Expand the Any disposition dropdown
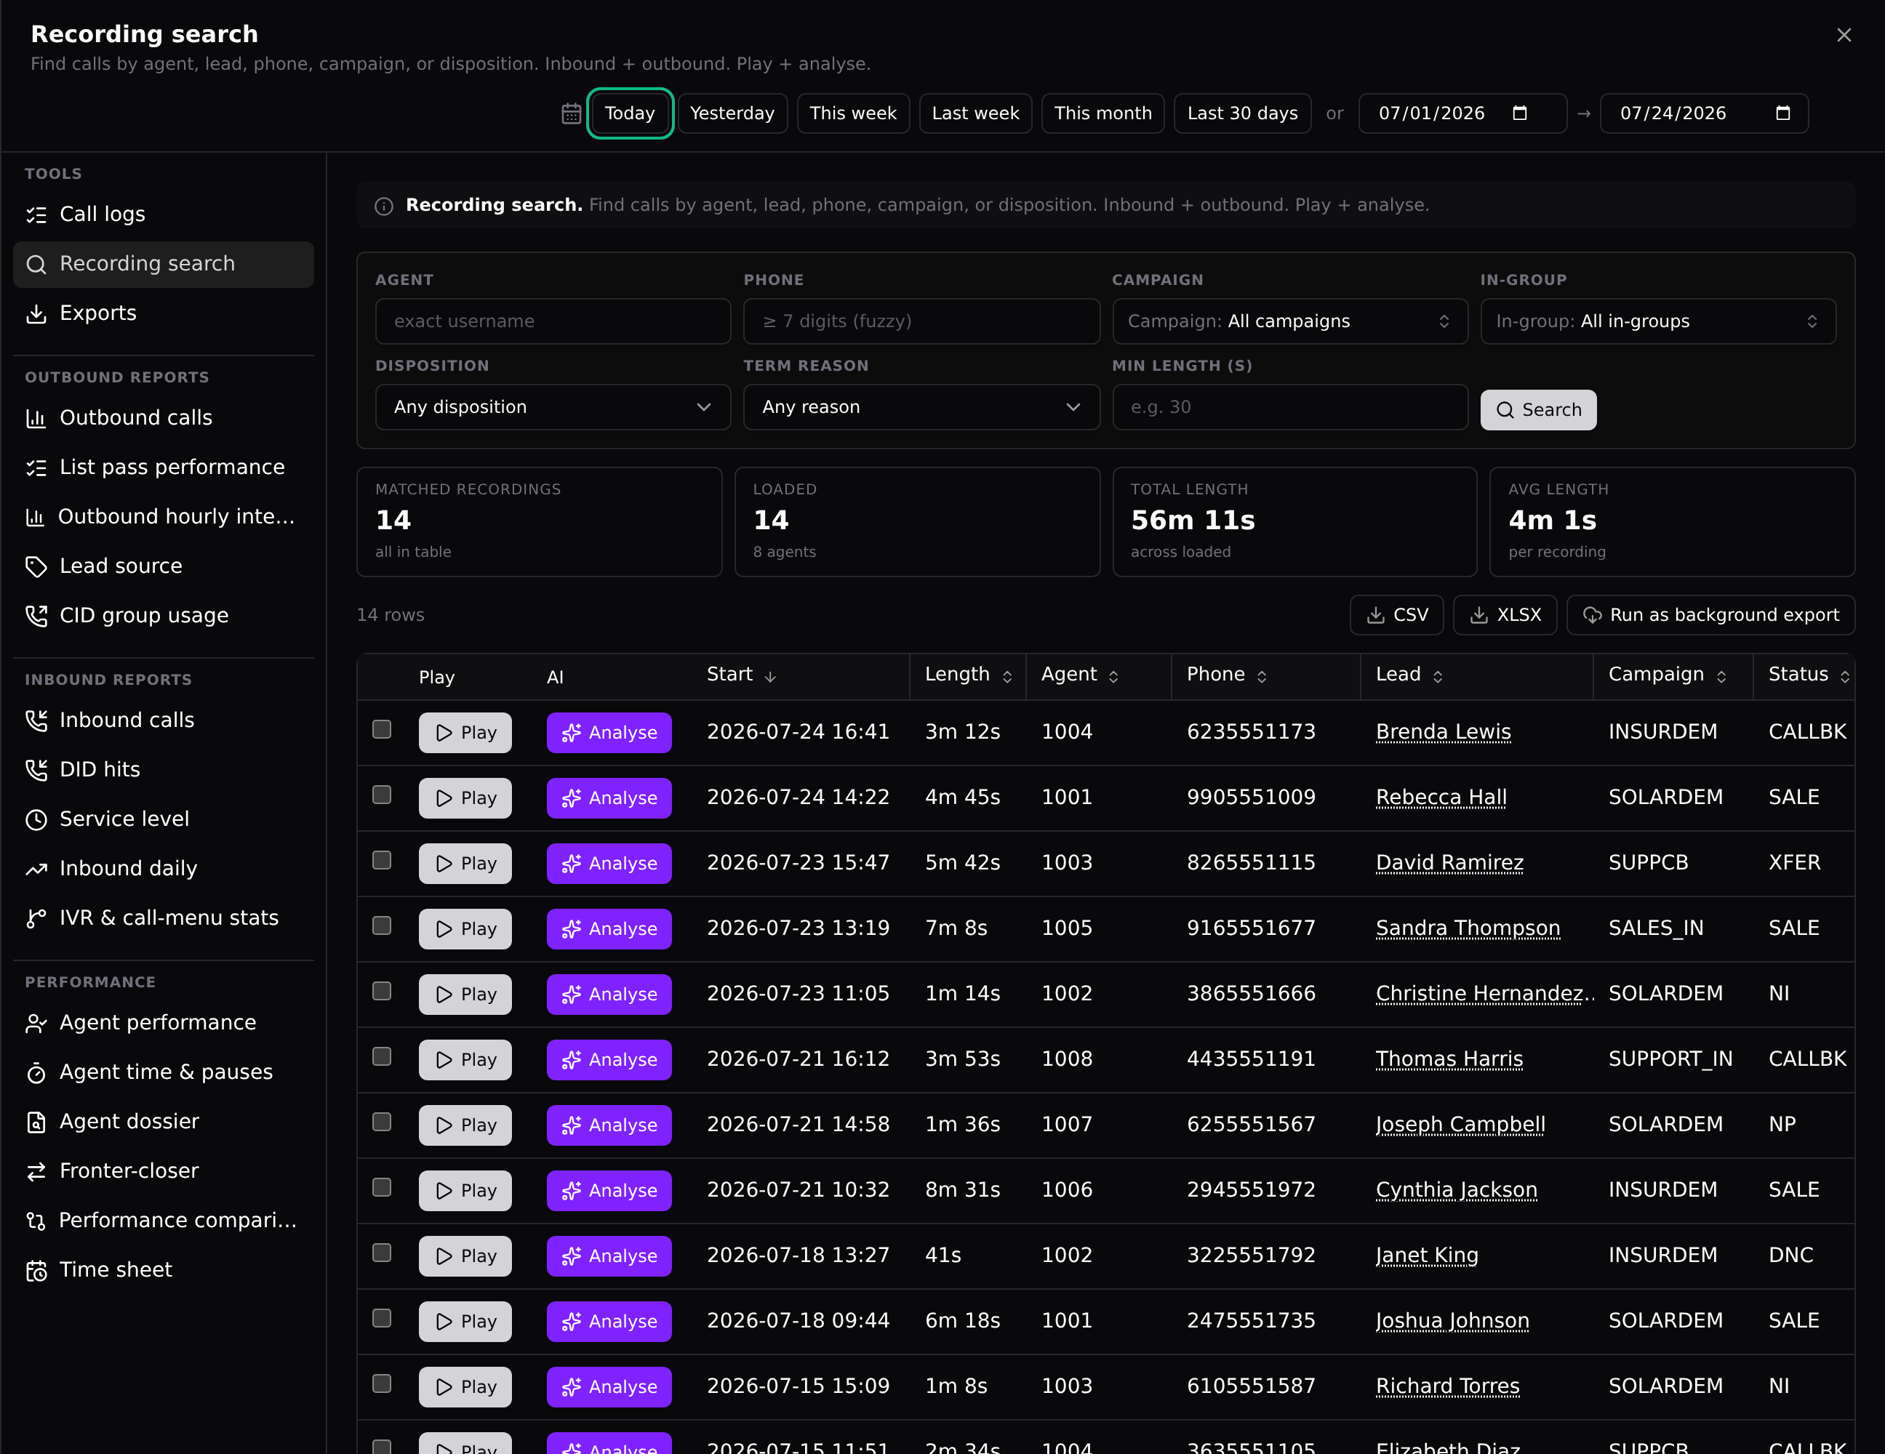Image resolution: width=1885 pixels, height=1454 pixels. click(x=553, y=407)
